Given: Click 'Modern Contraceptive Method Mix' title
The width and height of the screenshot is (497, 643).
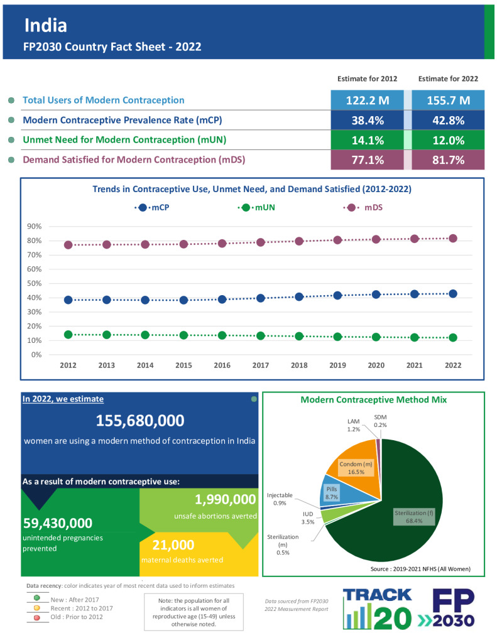Looking at the screenshot, I should [x=373, y=400].
